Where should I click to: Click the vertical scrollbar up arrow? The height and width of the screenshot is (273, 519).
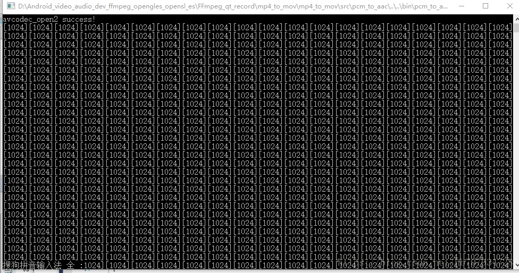pyautogui.click(x=516, y=19)
